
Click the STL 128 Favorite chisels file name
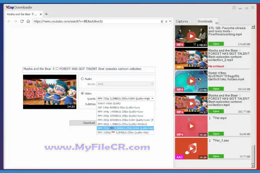[227, 31]
